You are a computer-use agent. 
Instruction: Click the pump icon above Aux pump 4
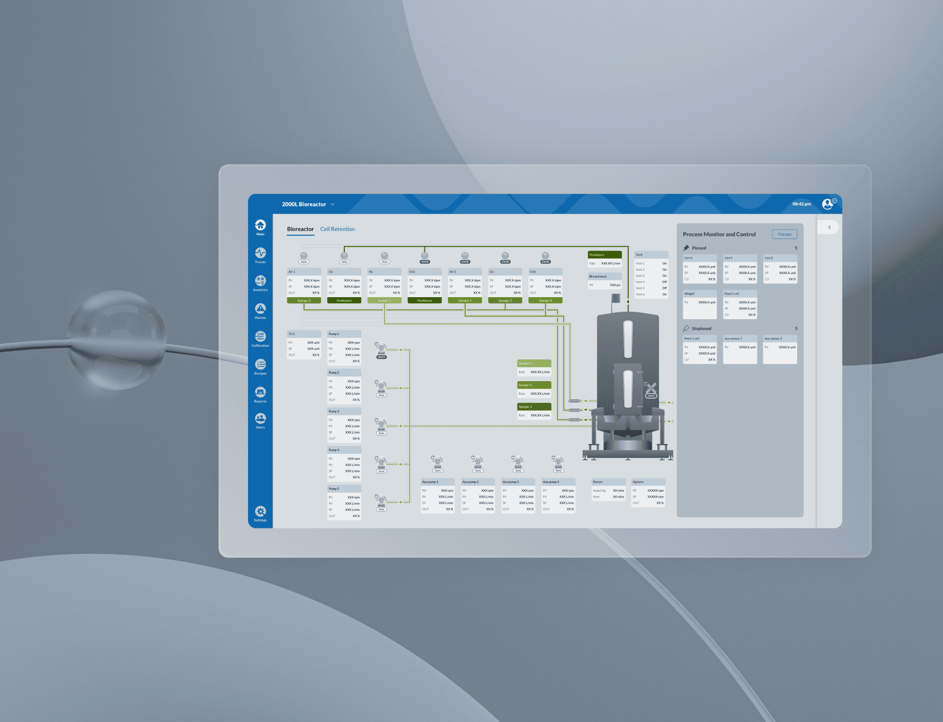click(558, 462)
